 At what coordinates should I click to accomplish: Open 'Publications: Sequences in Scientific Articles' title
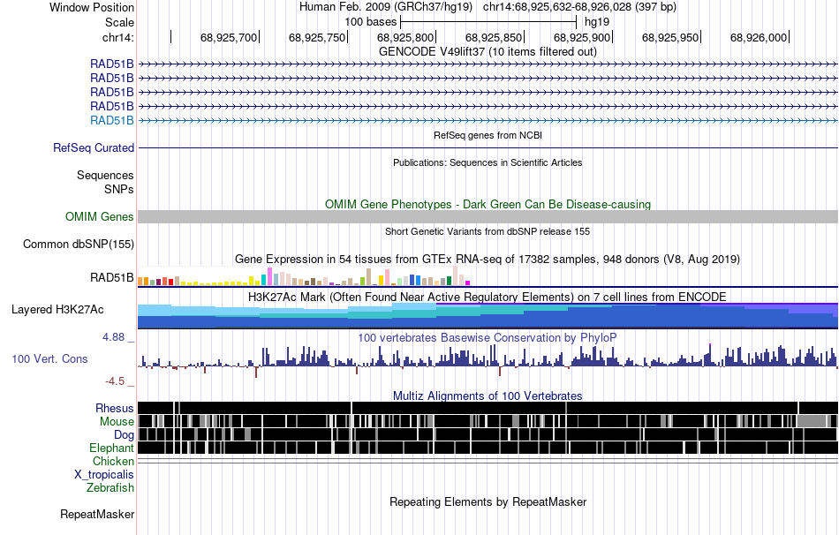488,162
